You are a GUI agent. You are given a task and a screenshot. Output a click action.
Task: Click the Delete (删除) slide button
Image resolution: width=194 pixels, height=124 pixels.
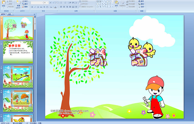pos(25,7)
